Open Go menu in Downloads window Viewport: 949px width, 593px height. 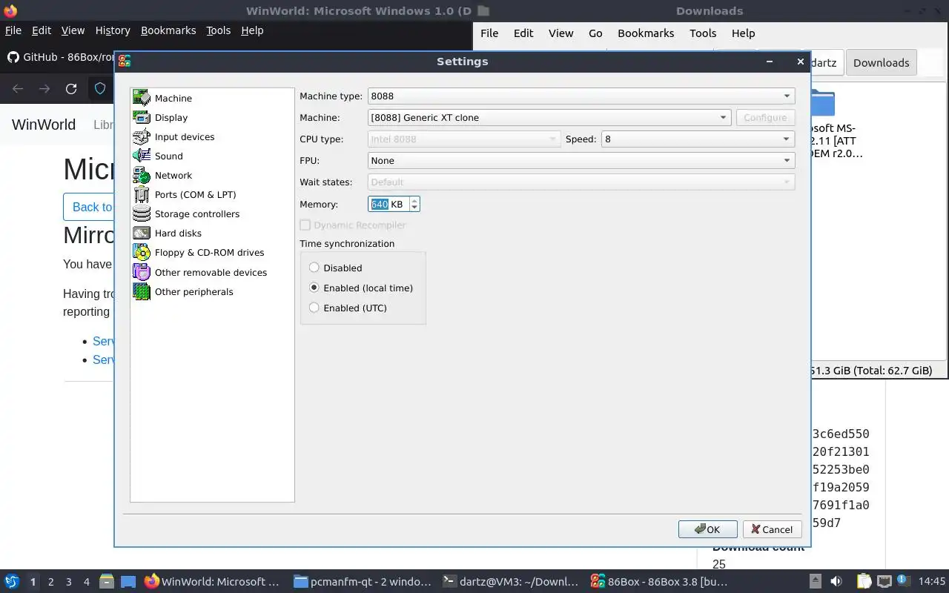[595, 33]
